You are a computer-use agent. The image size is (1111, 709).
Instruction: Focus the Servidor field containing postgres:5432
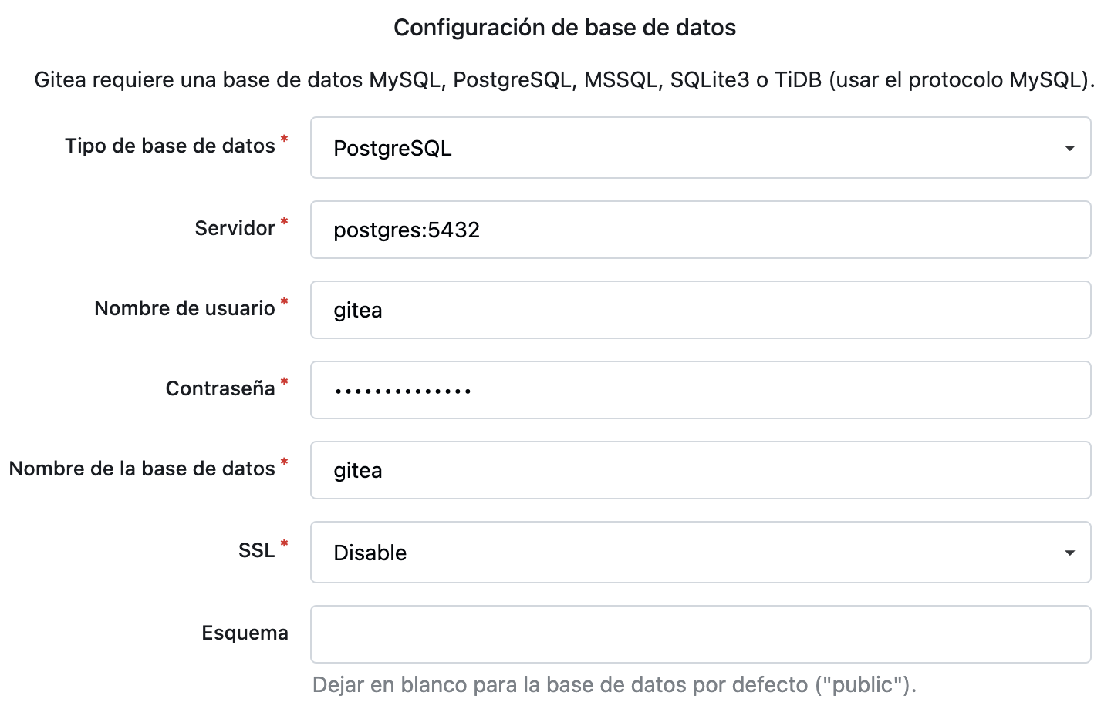(699, 230)
